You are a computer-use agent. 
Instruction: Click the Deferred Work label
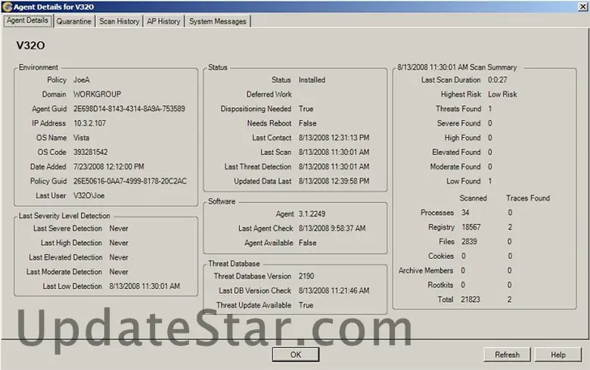pyautogui.click(x=269, y=94)
